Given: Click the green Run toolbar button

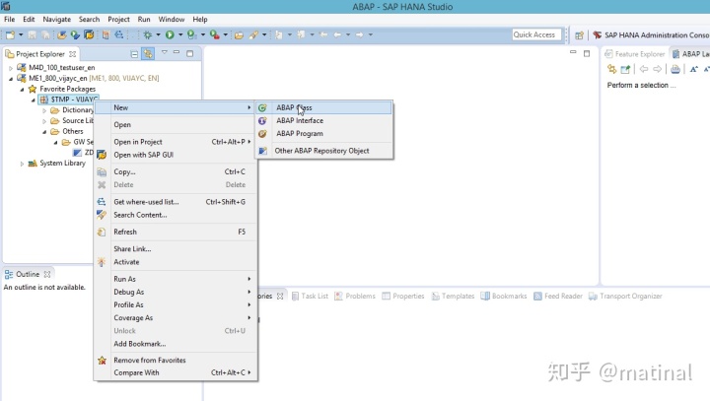Looking at the screenshot, I should [x=170, y=34].
